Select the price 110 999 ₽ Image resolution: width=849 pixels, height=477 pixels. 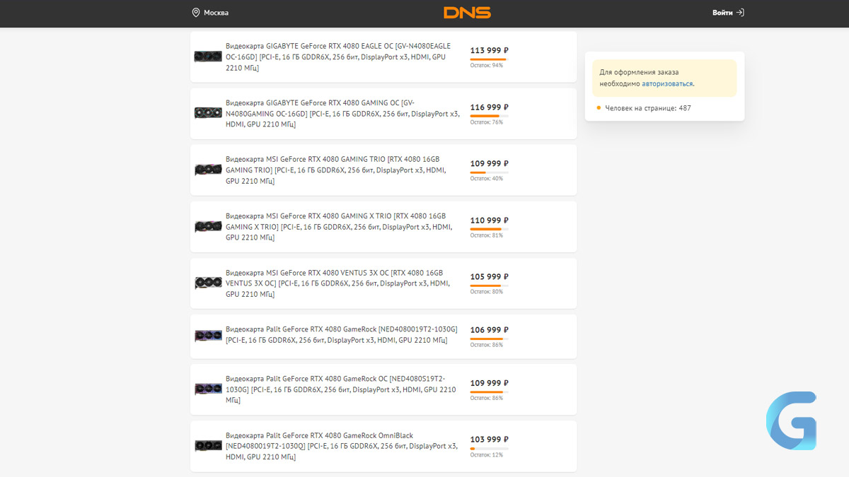click(x=490, y=220)
